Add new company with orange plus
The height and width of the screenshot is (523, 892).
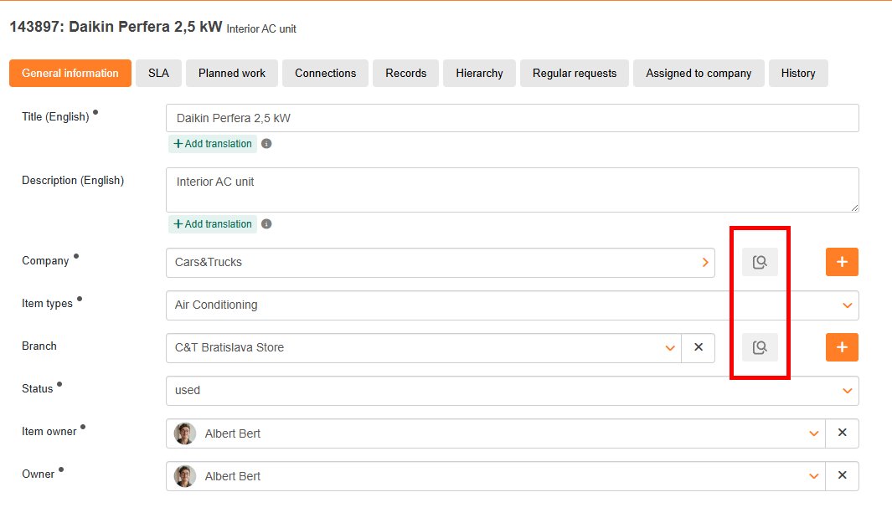[x=842, y=262]
